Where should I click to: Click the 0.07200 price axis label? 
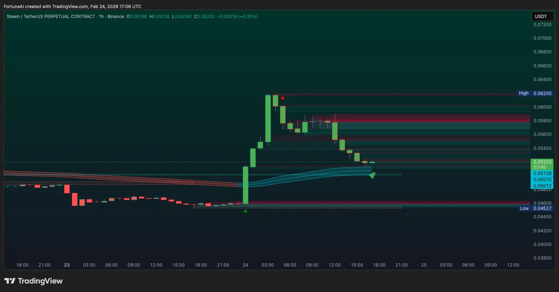(x=542, y=24)
